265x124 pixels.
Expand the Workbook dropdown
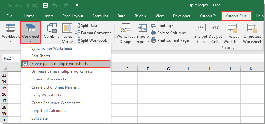tap(11, 42)
